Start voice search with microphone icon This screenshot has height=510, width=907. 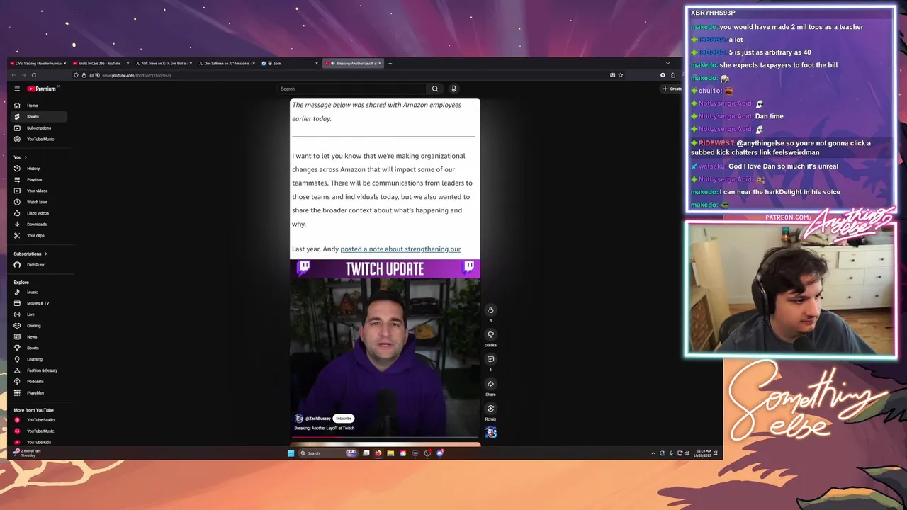pos(453,89)
